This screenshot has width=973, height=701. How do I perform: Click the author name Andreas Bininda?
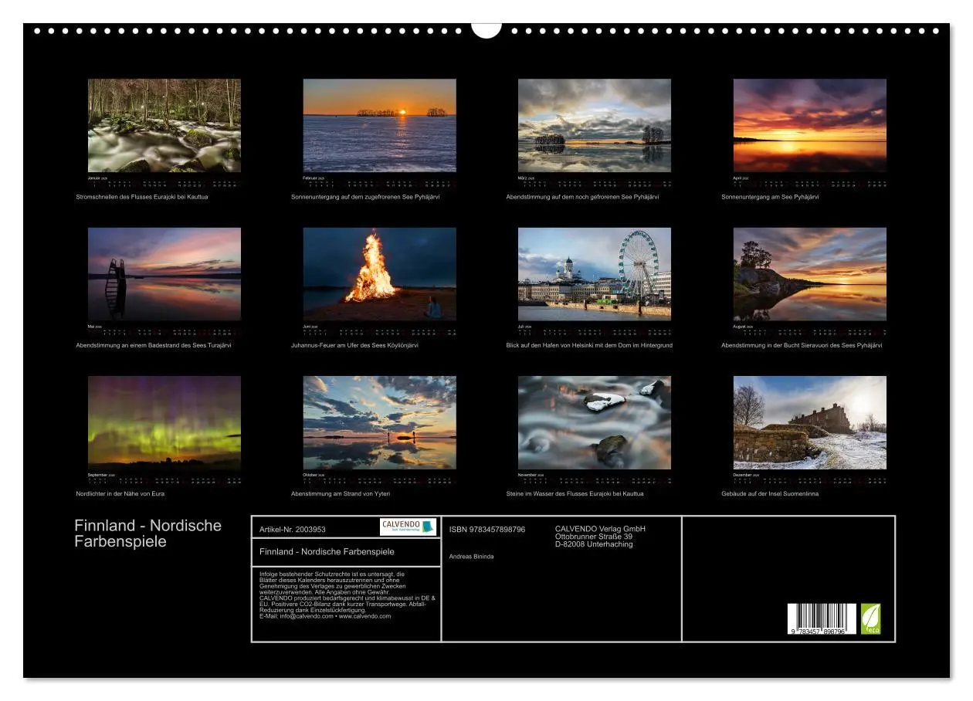471,557
